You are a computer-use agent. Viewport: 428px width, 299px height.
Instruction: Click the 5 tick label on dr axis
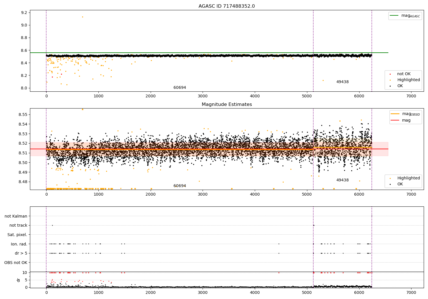26,280
